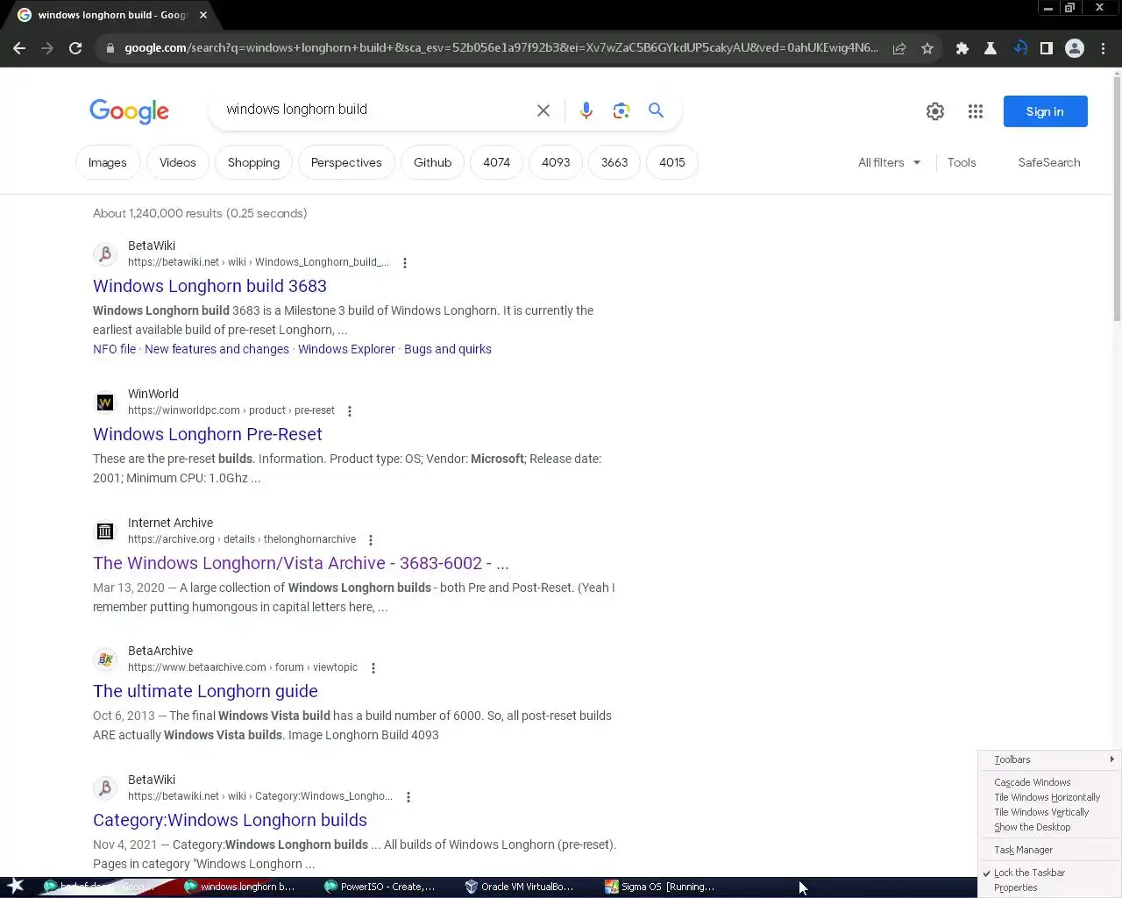The image size is (1122, 898).
Task: Select the Github filter chip
Action: click(433, 162)
